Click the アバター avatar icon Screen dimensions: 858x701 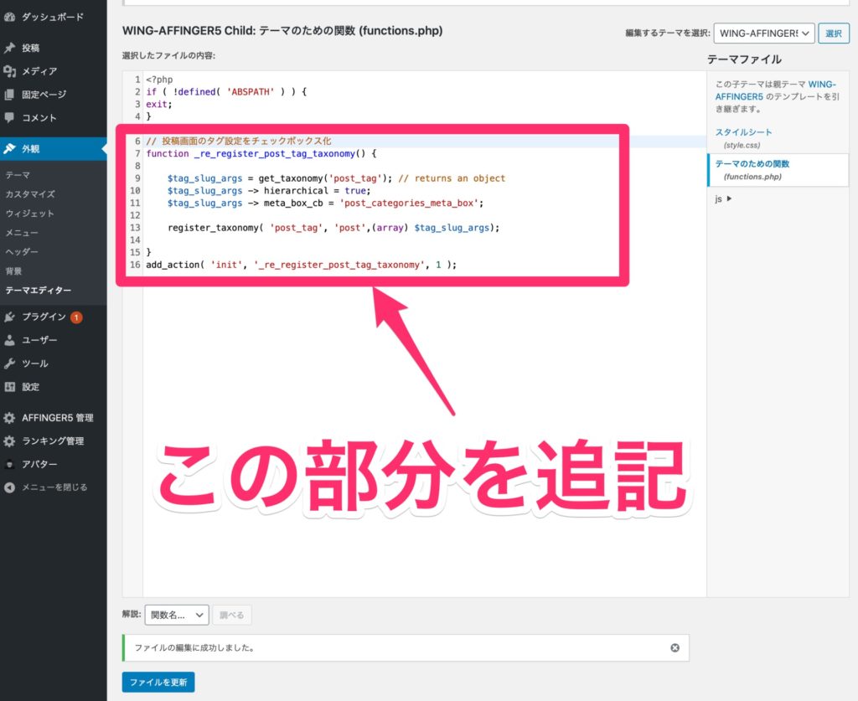tap(9, 464)
